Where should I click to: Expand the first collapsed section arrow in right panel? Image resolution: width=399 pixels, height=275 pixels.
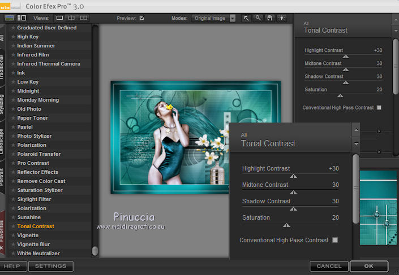(x=379, y=131)
